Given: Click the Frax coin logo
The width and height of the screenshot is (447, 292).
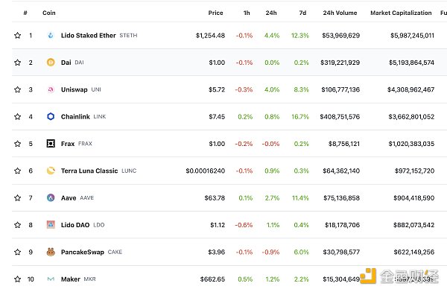Looking at the screenshot, I should (51, 144).
